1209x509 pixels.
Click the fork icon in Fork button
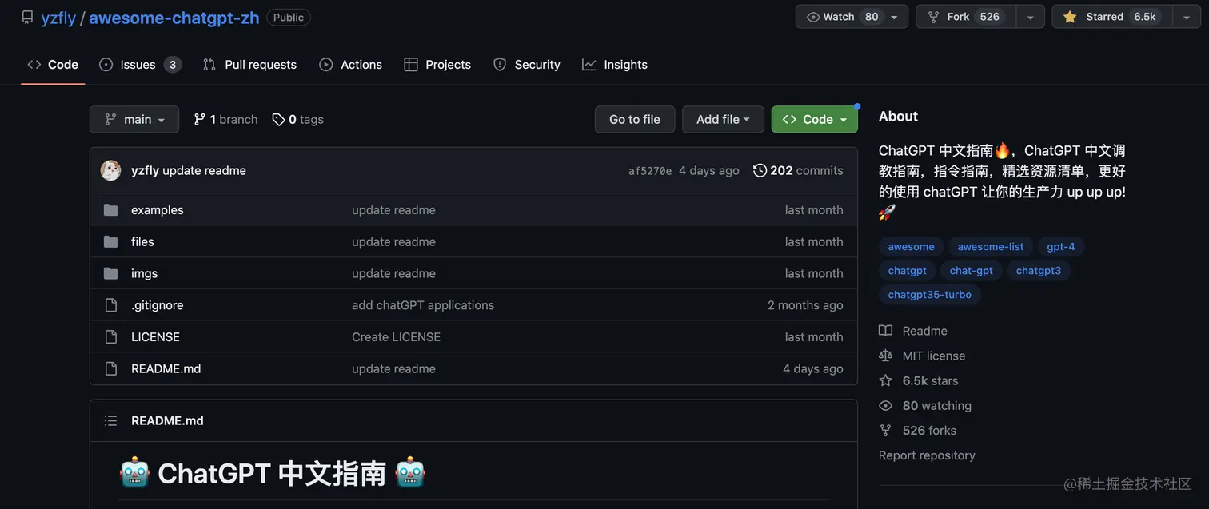pyautogui.click(x=933, y=17)
